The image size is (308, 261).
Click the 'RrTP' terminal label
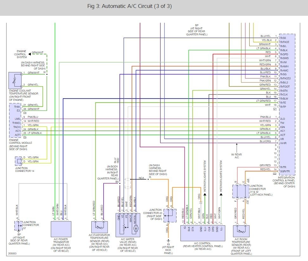283,107
